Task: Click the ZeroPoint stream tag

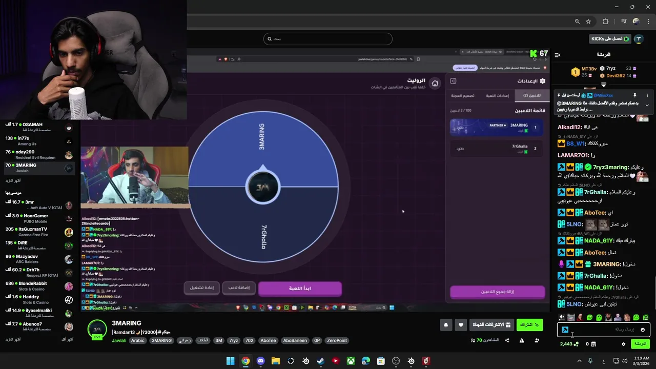Action: coord(337,341)
